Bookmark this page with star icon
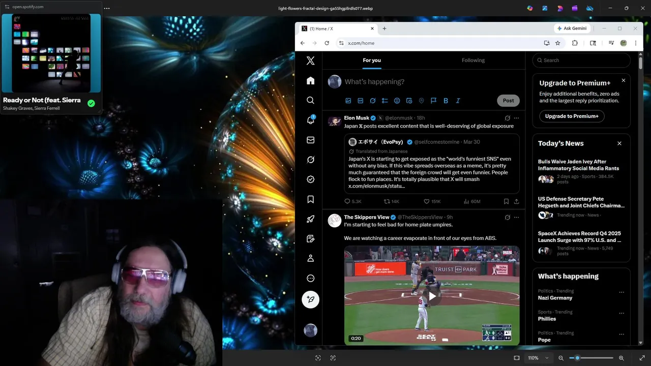Image resolution: width=651 pixels, height=366 pixels. click(558, 43)
